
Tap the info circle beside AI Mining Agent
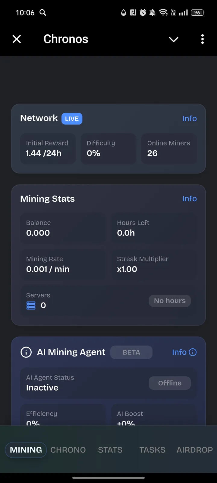click(x=26, y=352)
